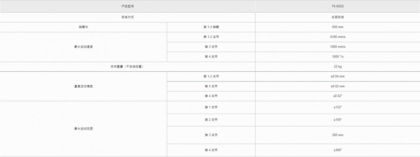Image resolution: width=420 pixels, height=157 pixels.
Task: Click the ±150° range value
Action: point(338,120)
